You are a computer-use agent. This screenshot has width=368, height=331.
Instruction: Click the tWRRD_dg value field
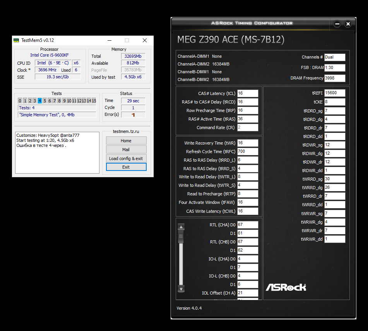coord(335,187)
